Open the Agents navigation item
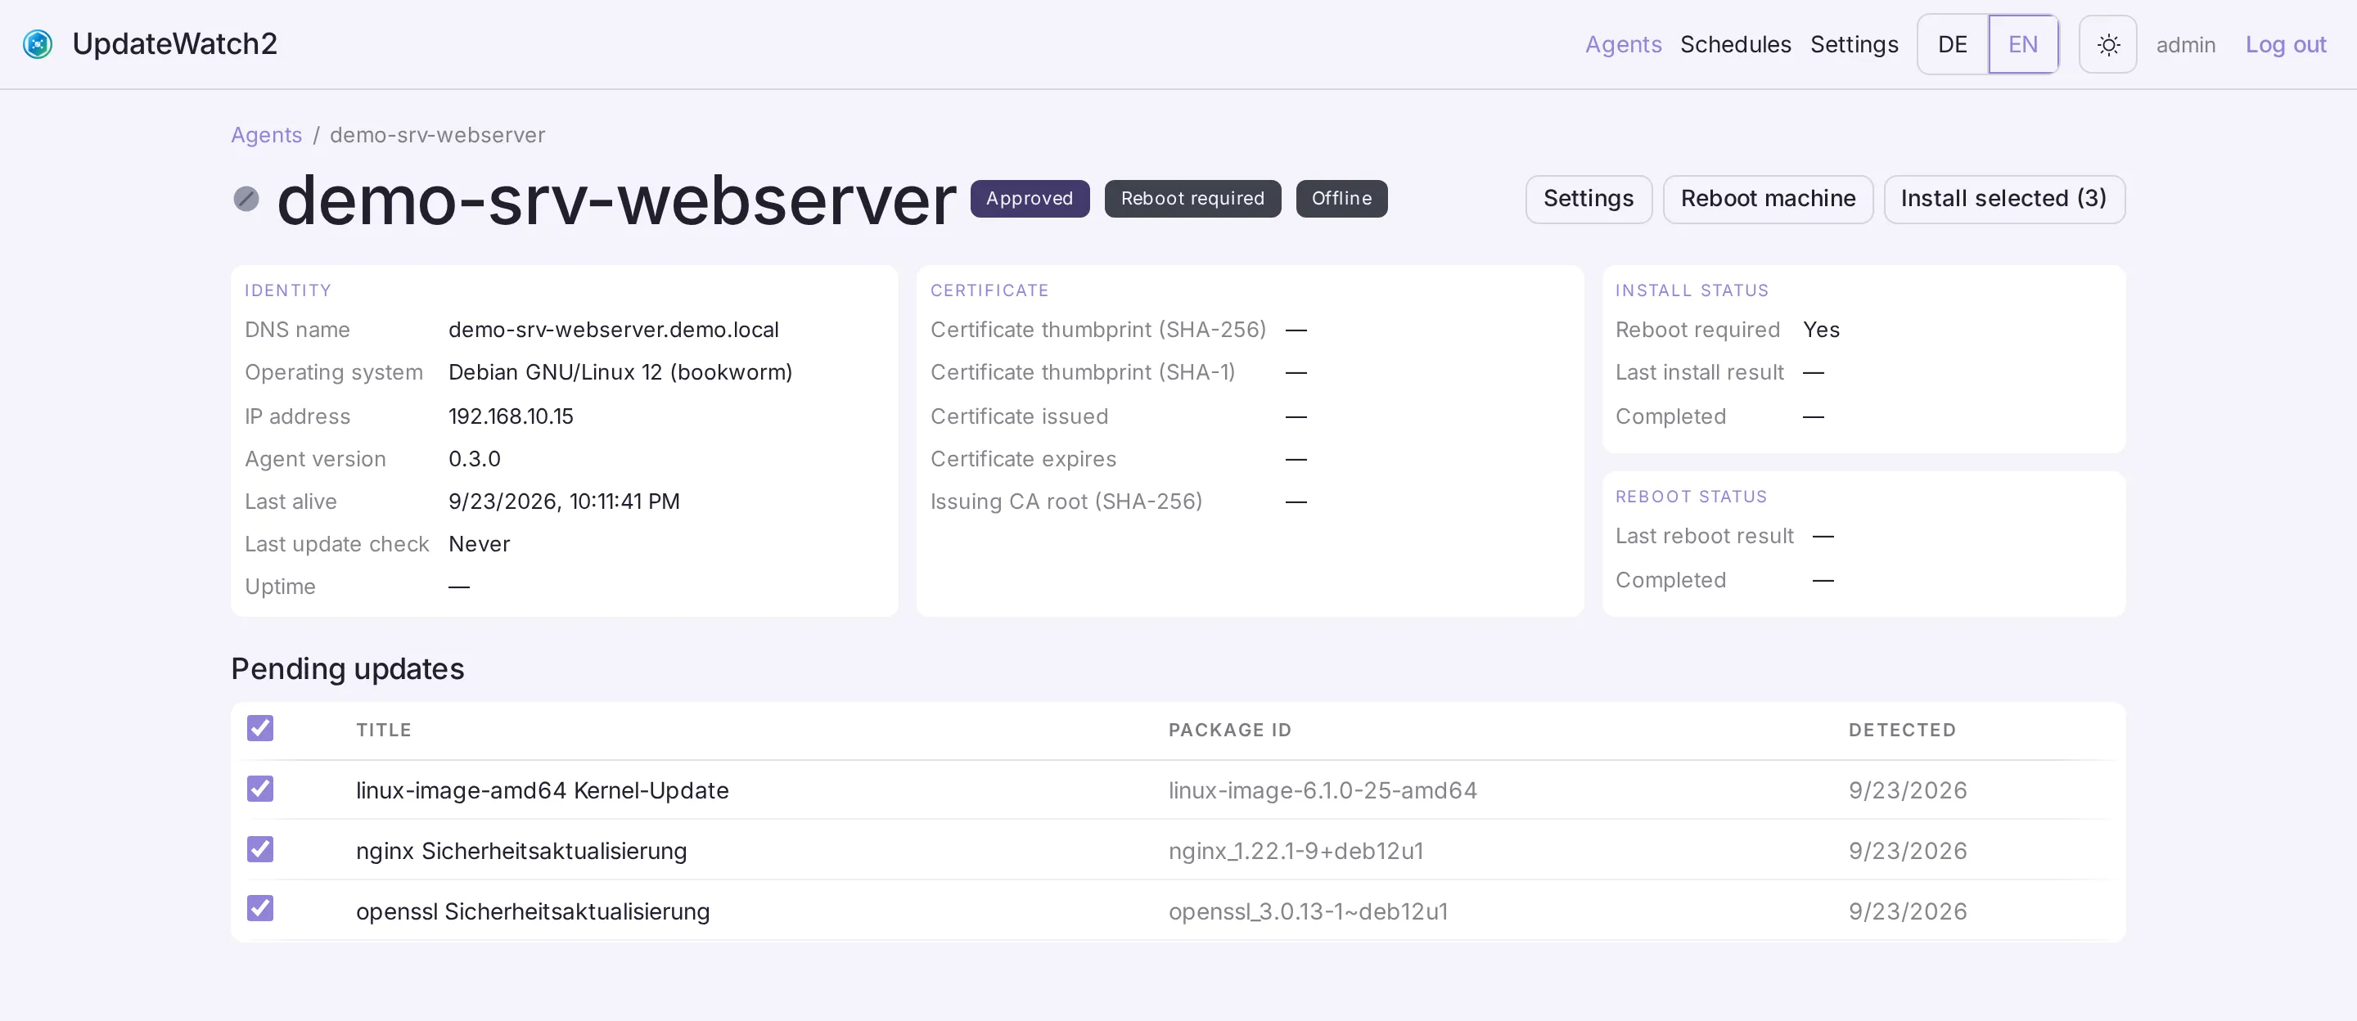The width and height of the screenshot is (2357, 1021). [1623, 44]
